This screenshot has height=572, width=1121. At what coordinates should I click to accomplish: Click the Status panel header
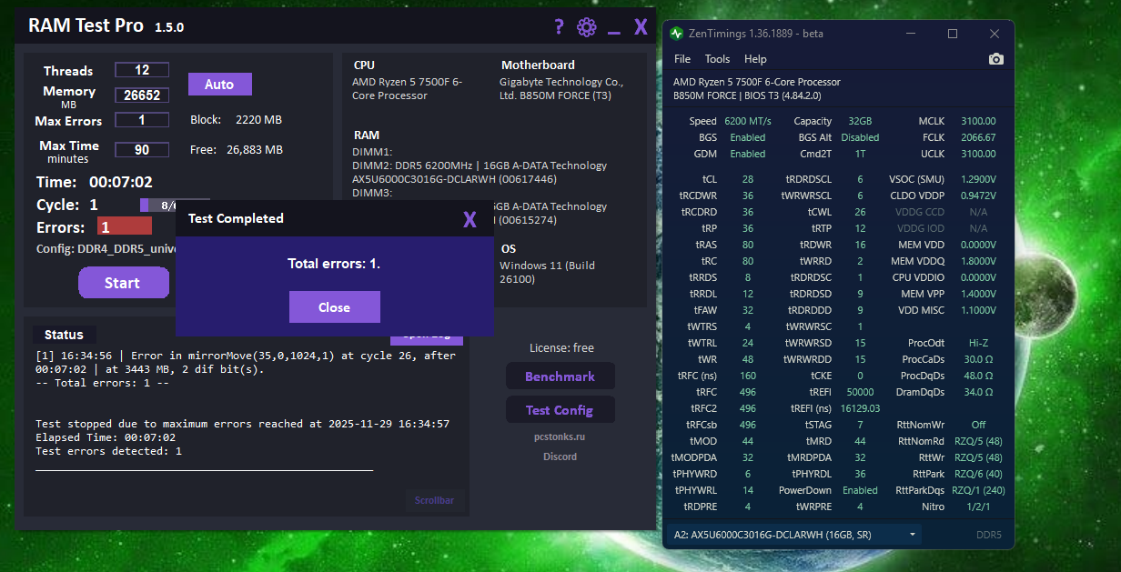pos(64,335)
